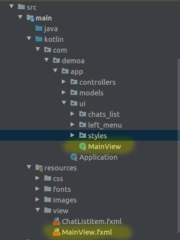Click the com package icon
180x240 pixels.
click(x=48, y=50)
